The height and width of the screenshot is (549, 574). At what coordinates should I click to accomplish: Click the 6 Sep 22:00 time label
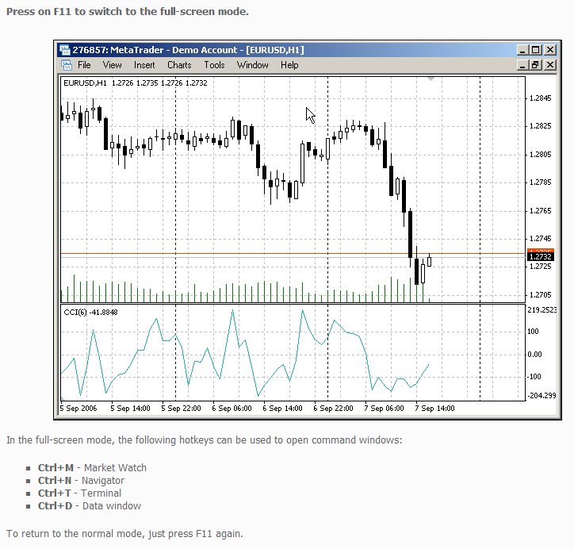333,409
